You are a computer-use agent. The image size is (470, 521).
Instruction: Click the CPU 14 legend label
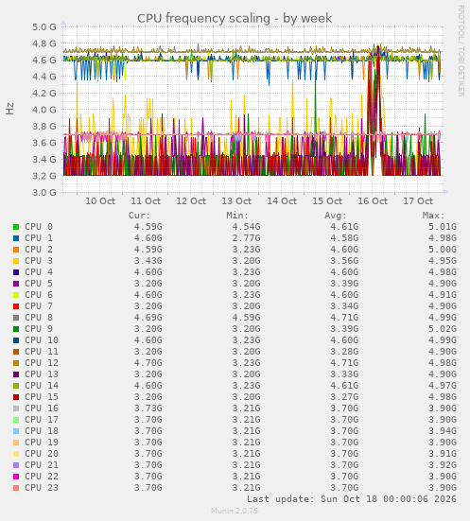coord(42,386)
